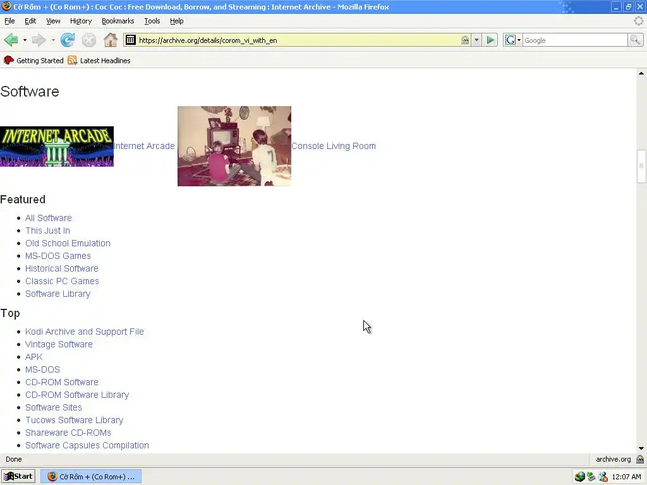Open the This Just In link
This screenshot has width=647, height=485.
click(47, 231)
